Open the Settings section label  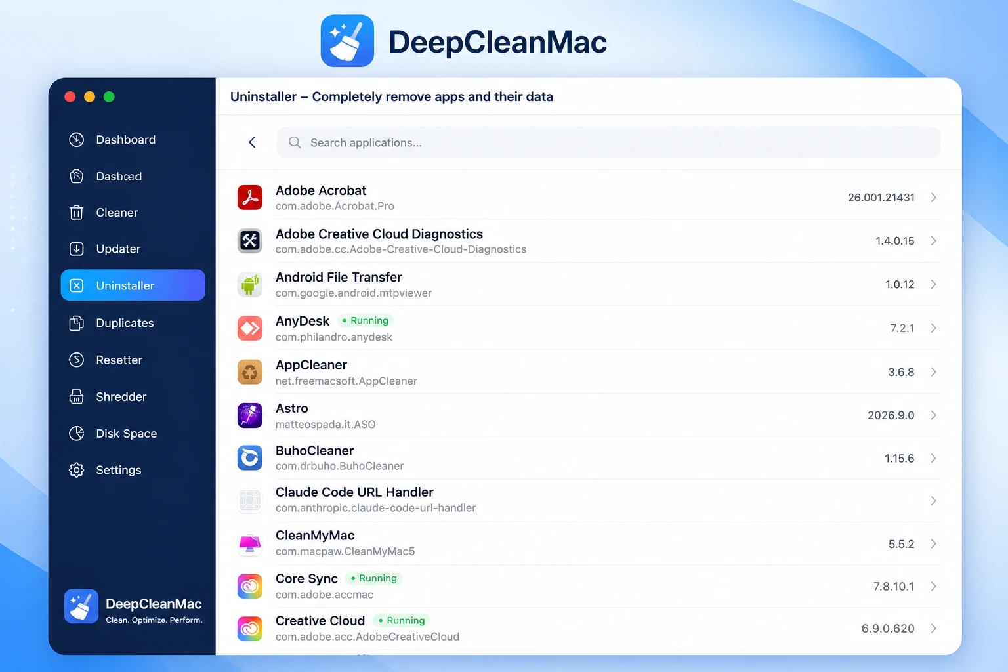(x=119, y=470)
